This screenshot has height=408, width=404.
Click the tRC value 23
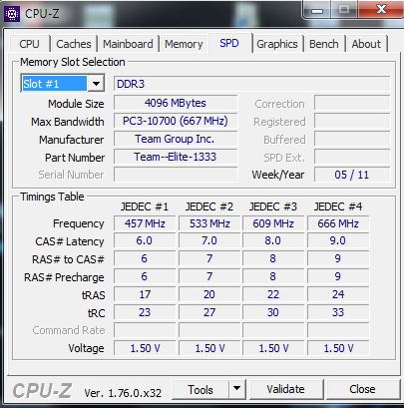point(145,312)
